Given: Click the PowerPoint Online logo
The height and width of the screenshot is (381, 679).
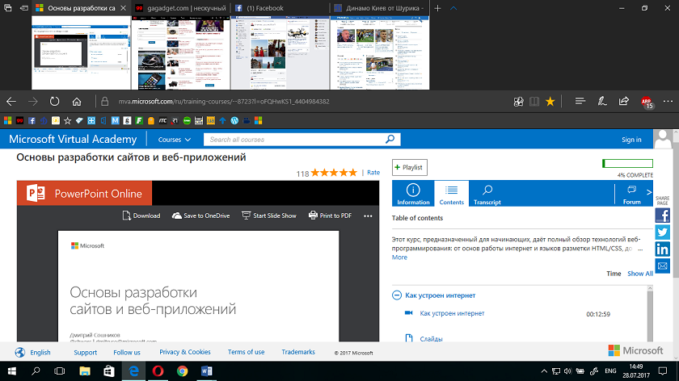Looking at the screenshot, I should click(x=84, y=193).
